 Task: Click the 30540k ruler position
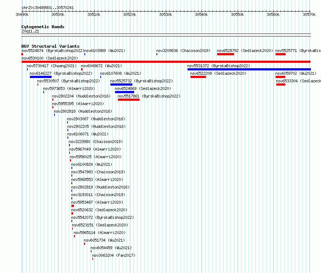coord(202,14)
